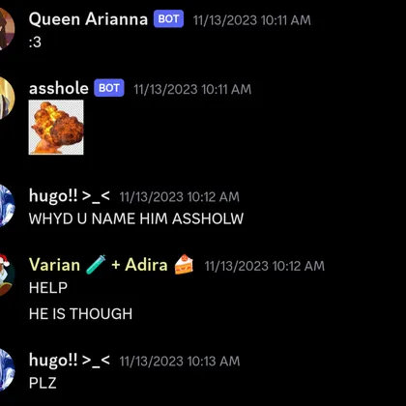
Task: Click the BOT badge beside Queen Arianna
Action: 168,19
